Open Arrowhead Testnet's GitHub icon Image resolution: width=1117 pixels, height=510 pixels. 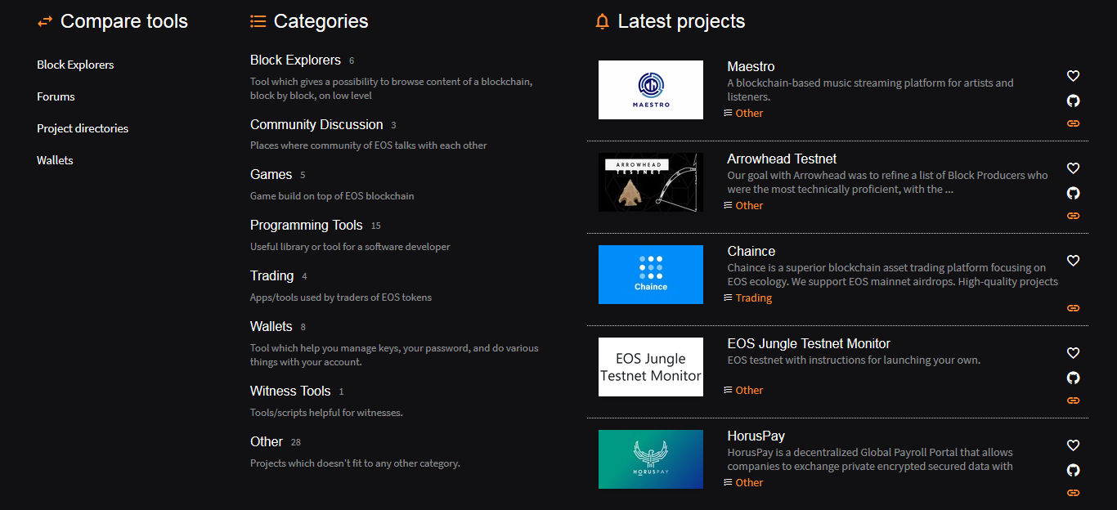click(x=1073, y=193)
